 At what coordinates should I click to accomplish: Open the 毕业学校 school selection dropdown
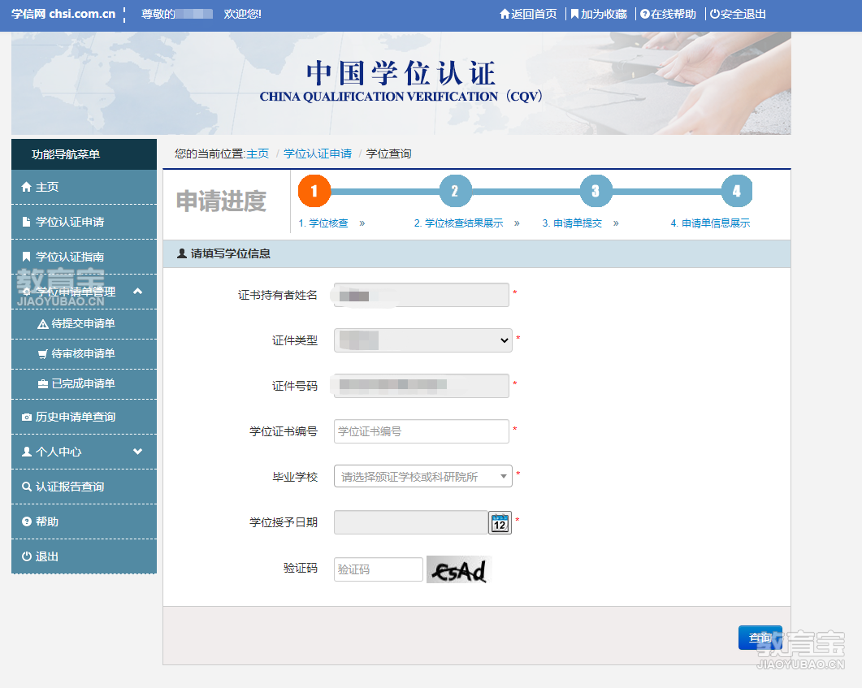422,477
